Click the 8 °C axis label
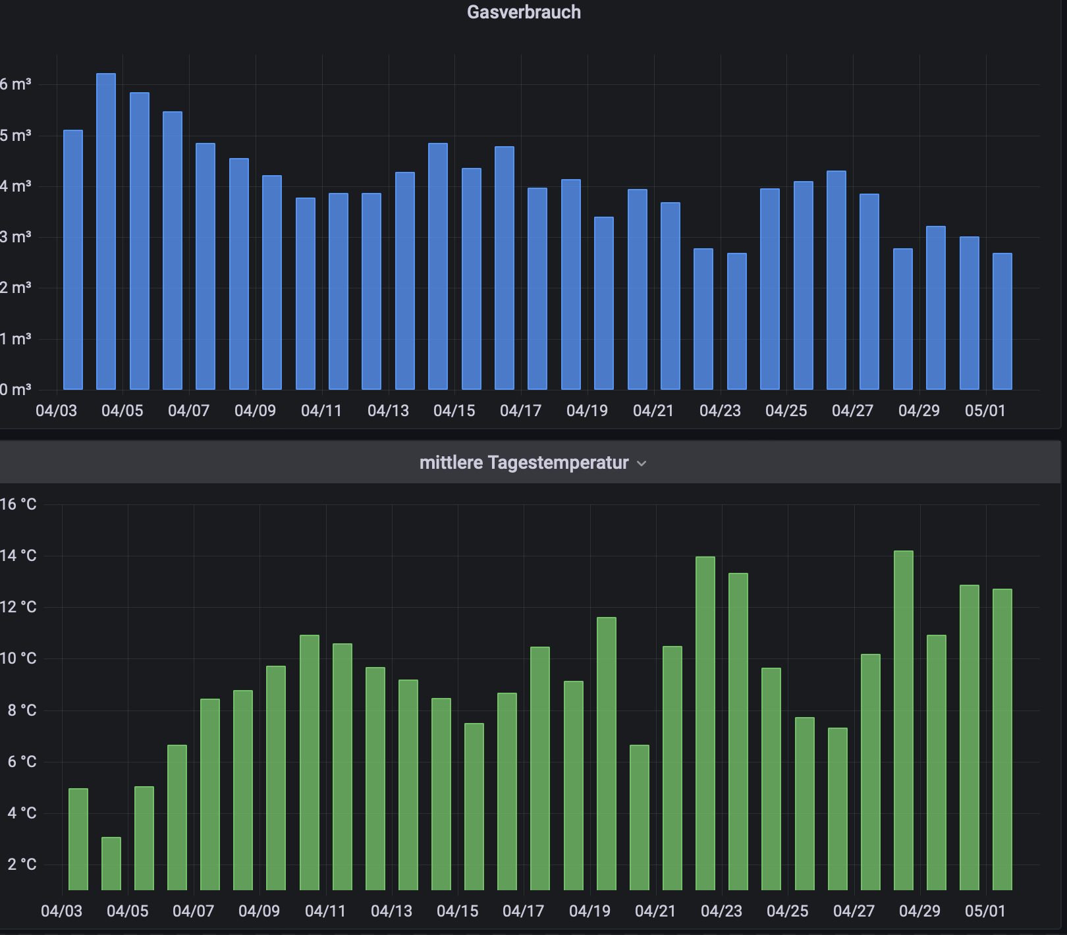This screenshot has height=935, width=1067. coord(22,710)
